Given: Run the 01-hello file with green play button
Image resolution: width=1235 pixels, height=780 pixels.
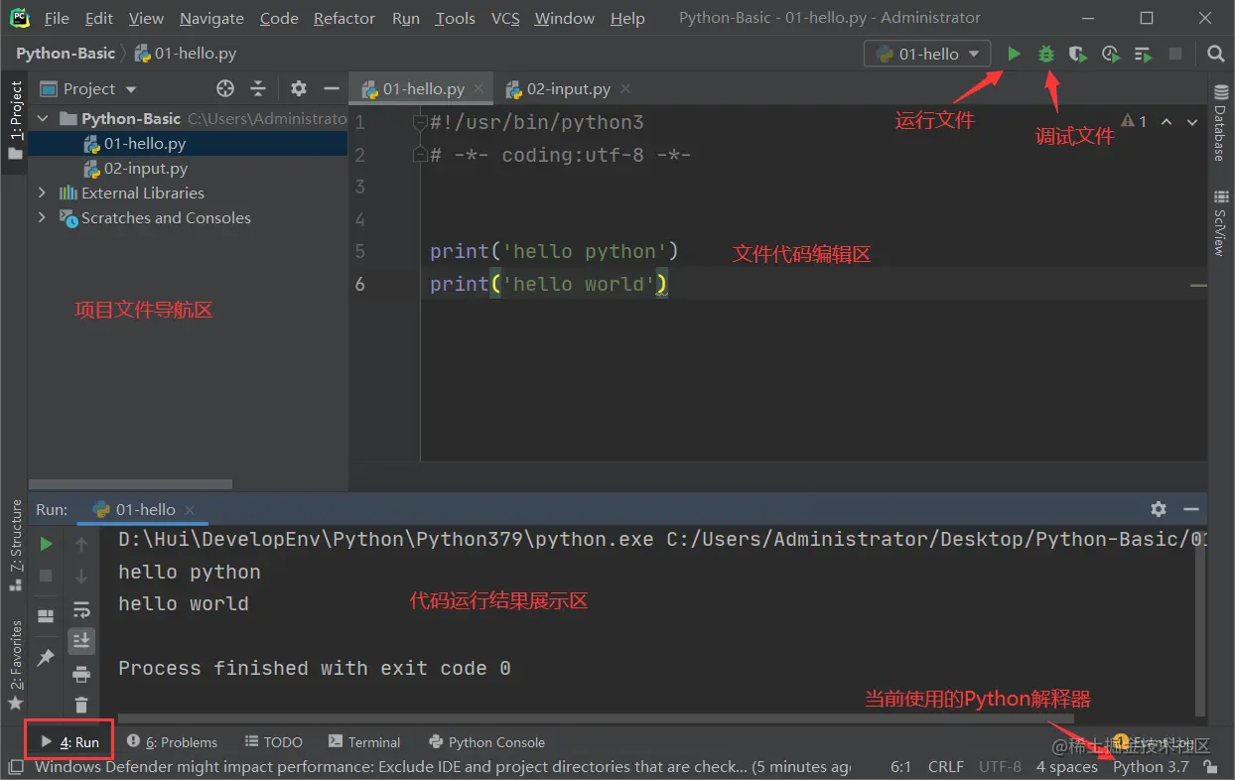Looking at the screenshot, I should [1014, 54].
